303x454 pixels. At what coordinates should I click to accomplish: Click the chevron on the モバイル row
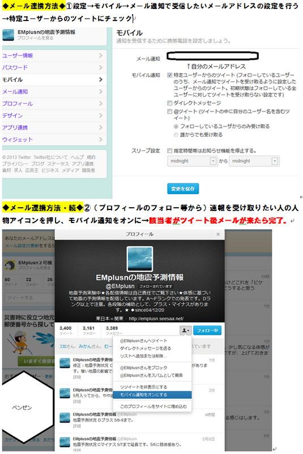click(100, 79)
